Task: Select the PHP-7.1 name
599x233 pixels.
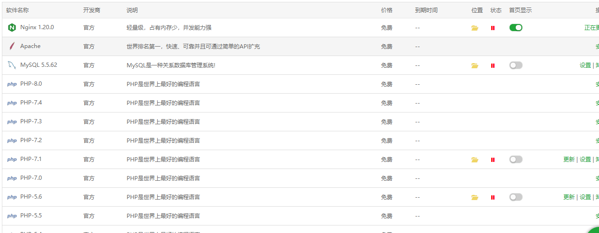Action: click(x=31, y=159)
